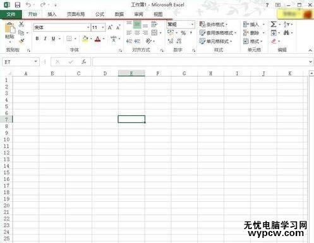314x243 pixels.
Task: Click the Format cells button
Action: (252, 41)
